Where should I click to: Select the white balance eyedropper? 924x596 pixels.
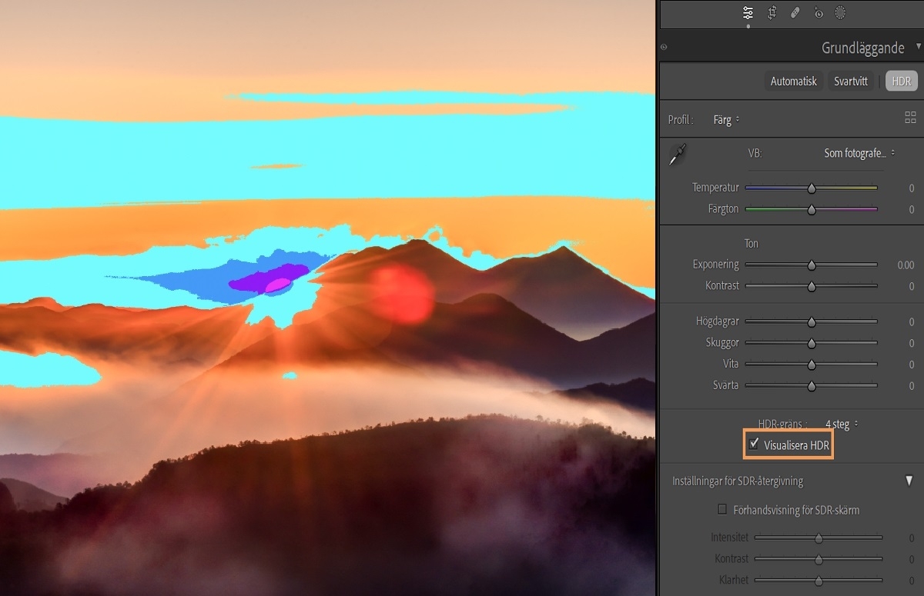678,154
